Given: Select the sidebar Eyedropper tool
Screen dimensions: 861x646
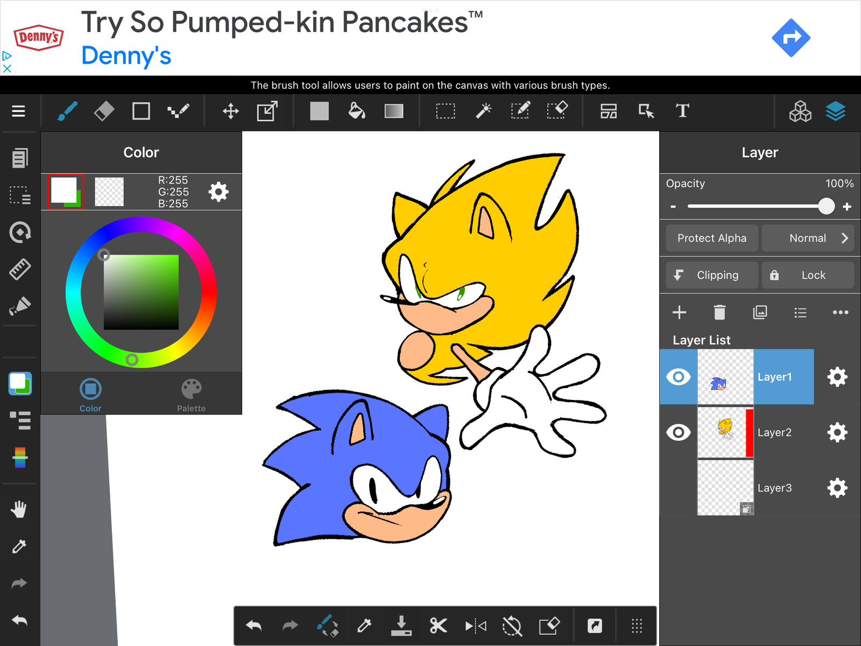Looking at the screenshot, I should point(19,546).
